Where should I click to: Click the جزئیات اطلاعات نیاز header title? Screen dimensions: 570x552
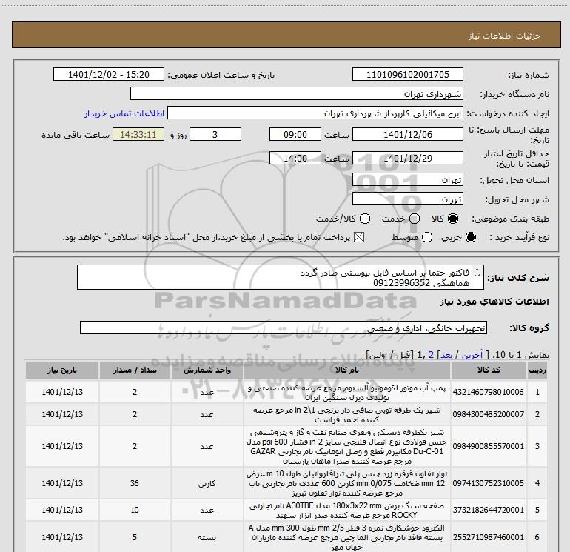[505, 36]
